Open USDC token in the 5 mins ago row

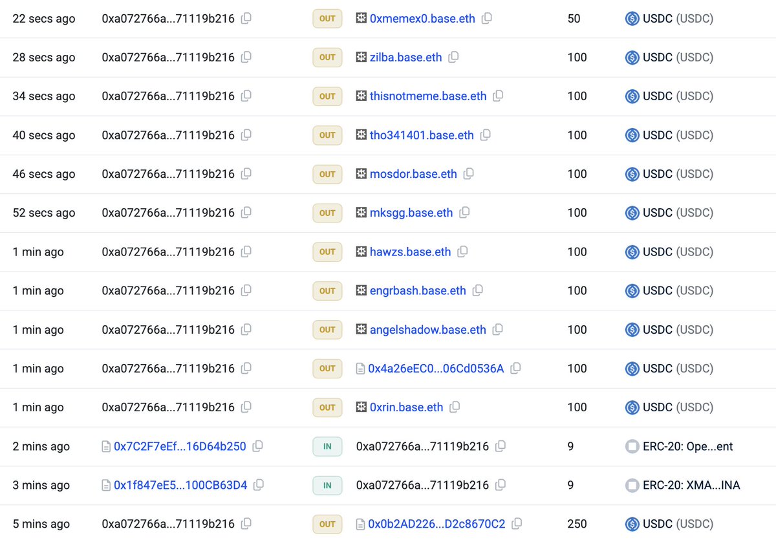click(678, 524)
